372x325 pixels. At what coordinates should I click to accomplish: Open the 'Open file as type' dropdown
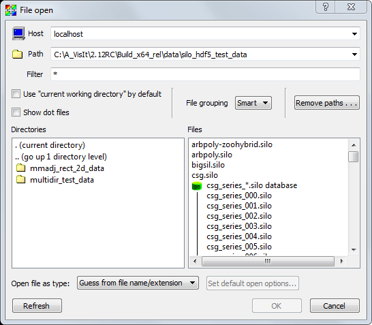[x=138, y=283]
